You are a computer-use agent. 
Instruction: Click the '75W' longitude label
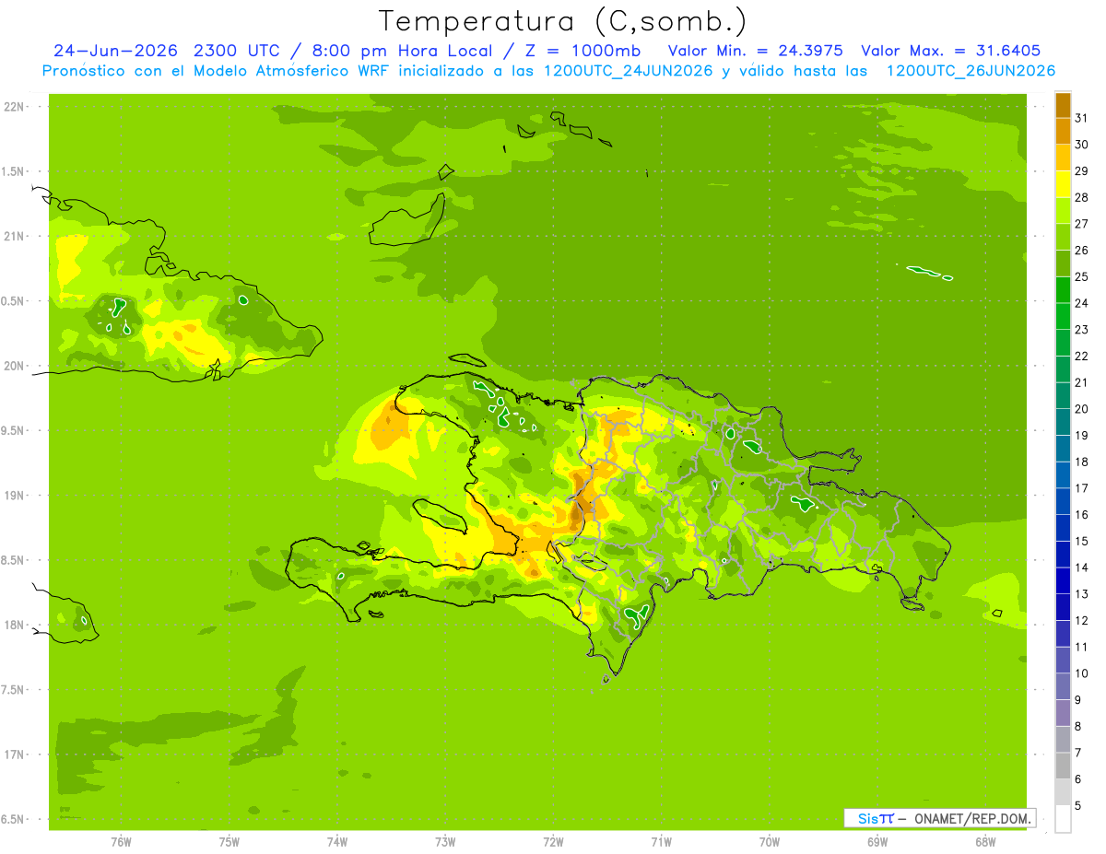(x=229, y=842)
